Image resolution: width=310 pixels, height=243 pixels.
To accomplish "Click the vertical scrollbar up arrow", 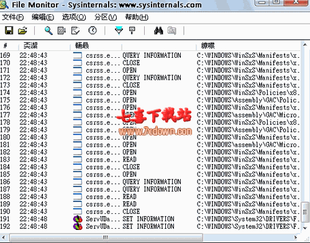I will click(x=305, y=45).
